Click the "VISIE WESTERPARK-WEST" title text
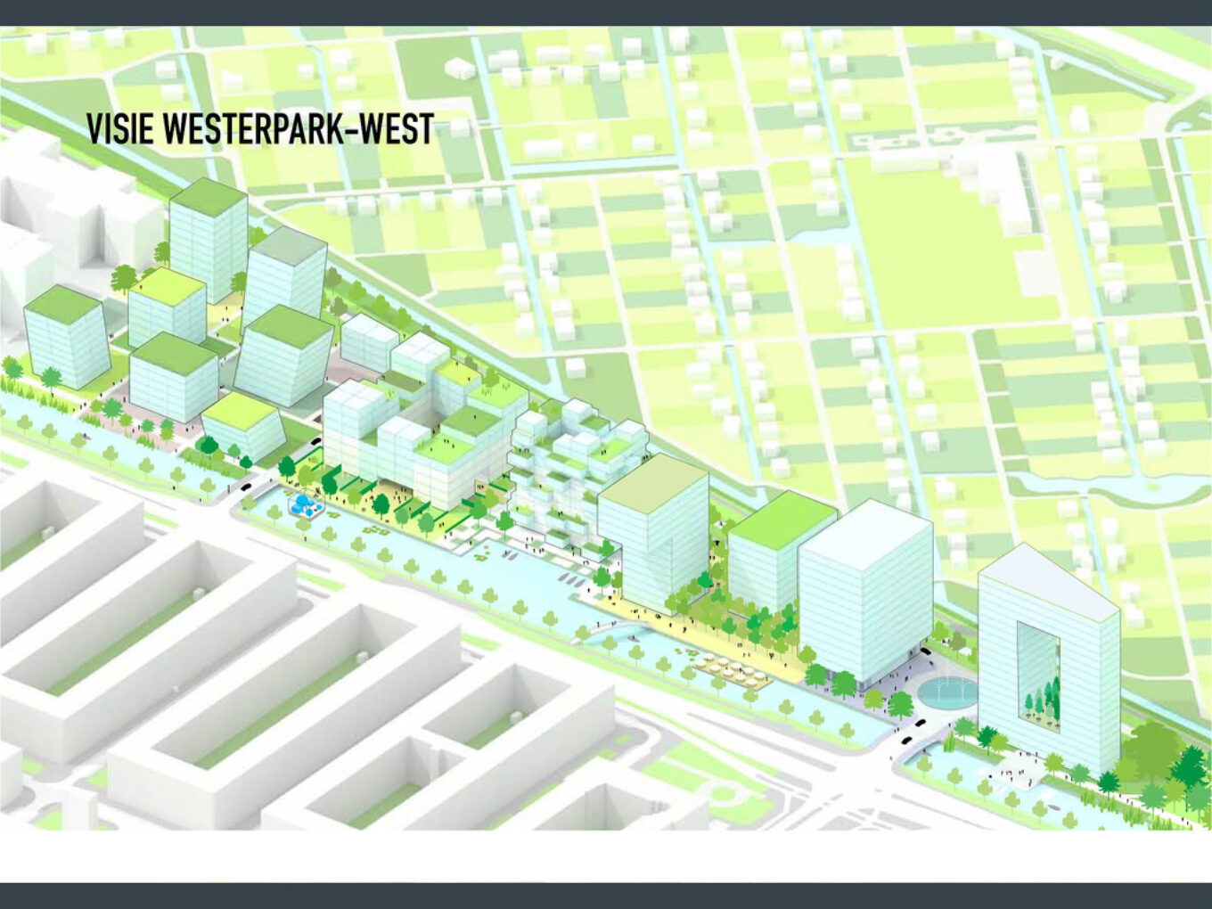This screenshot has width=1212, height=909. [259, 129]
